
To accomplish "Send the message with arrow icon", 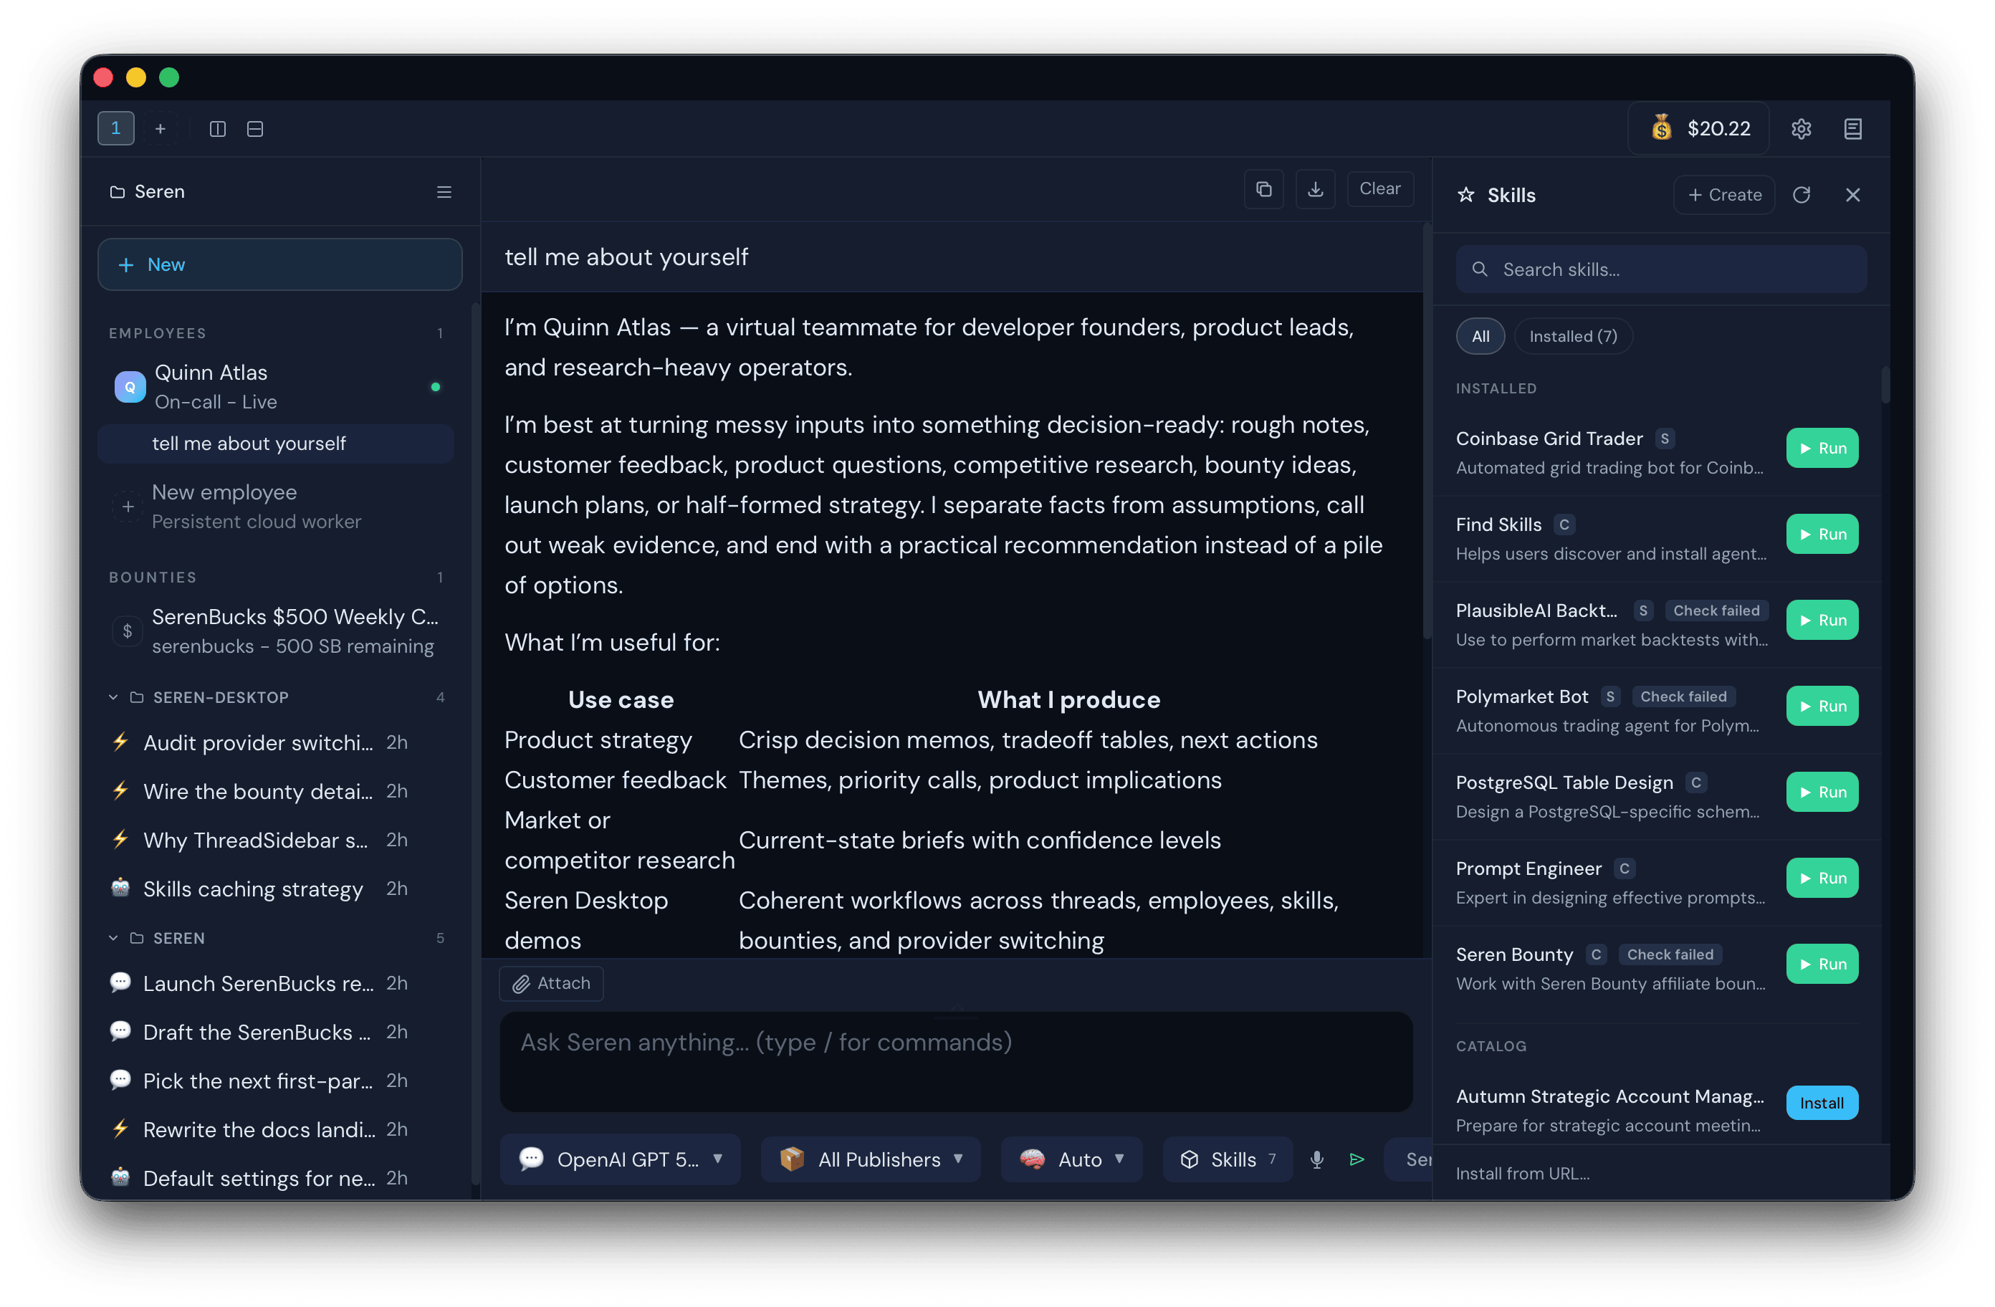I will click(1357, 1159).
